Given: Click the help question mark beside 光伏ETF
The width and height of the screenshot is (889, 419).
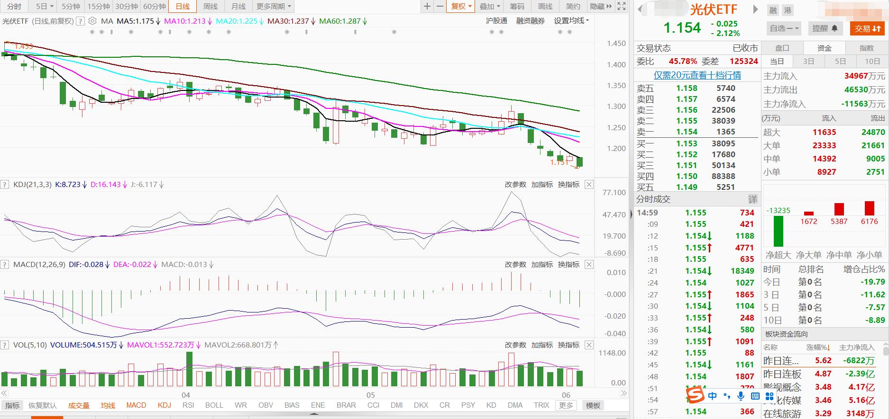Looking at the screenshot, I should [81, 21].
